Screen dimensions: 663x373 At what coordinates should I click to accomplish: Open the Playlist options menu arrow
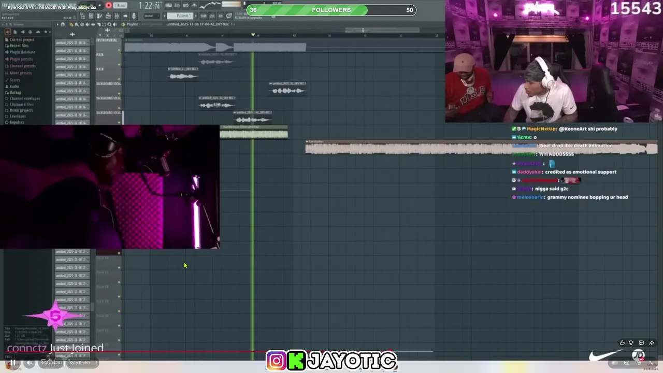(x=57, y=24)
